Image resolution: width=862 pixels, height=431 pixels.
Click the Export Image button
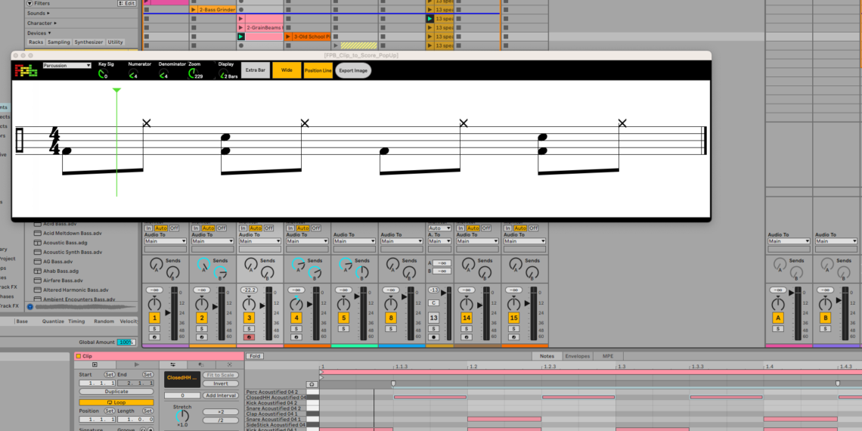[353, 70]
